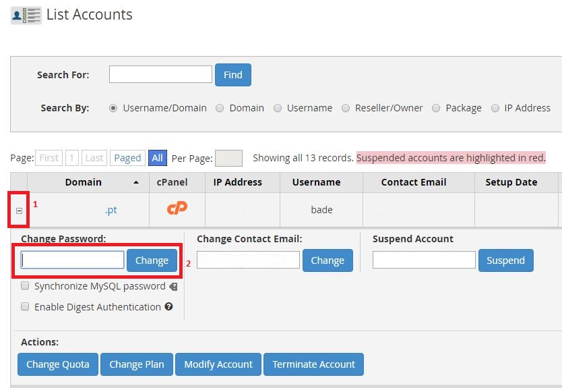The height and width of the screenshot is (388, 562).
Task: Open the Synchronize MySQL password help icon
Action: click(x=173, y=287)
